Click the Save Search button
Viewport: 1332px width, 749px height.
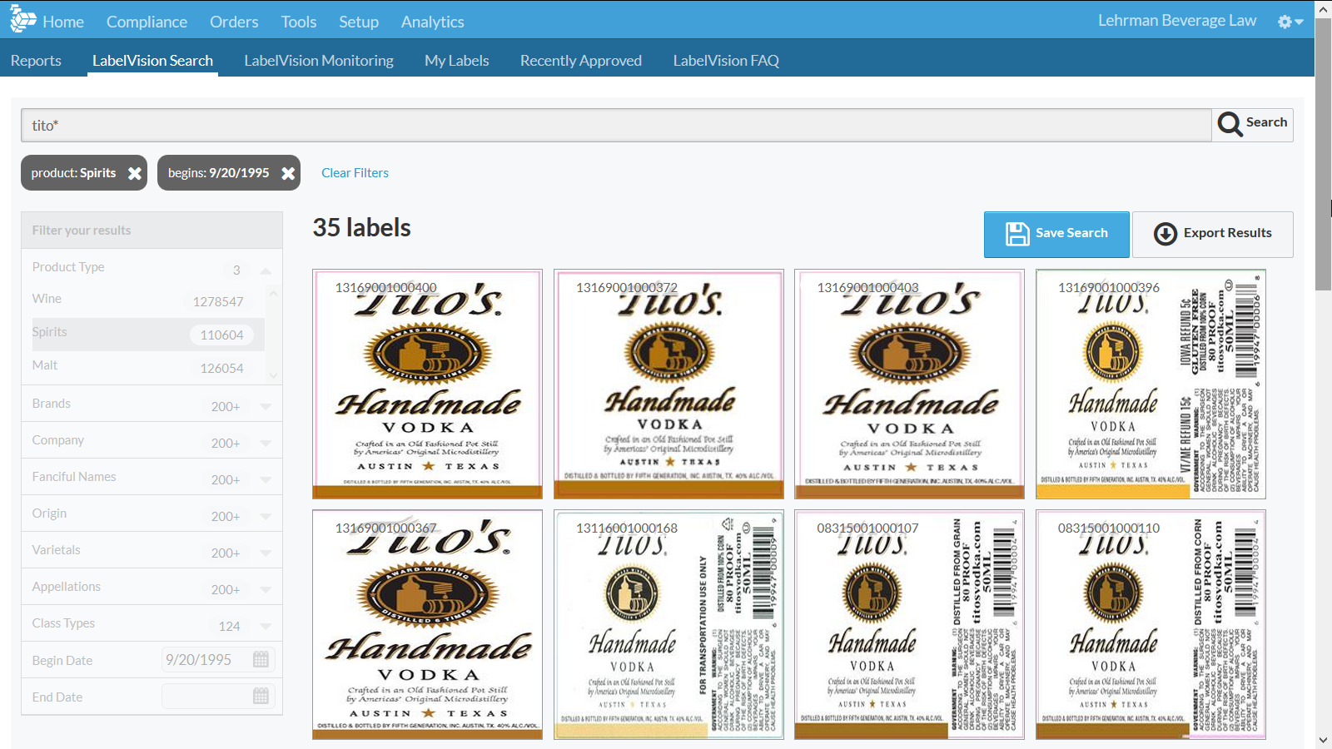tap(1056, 234)
